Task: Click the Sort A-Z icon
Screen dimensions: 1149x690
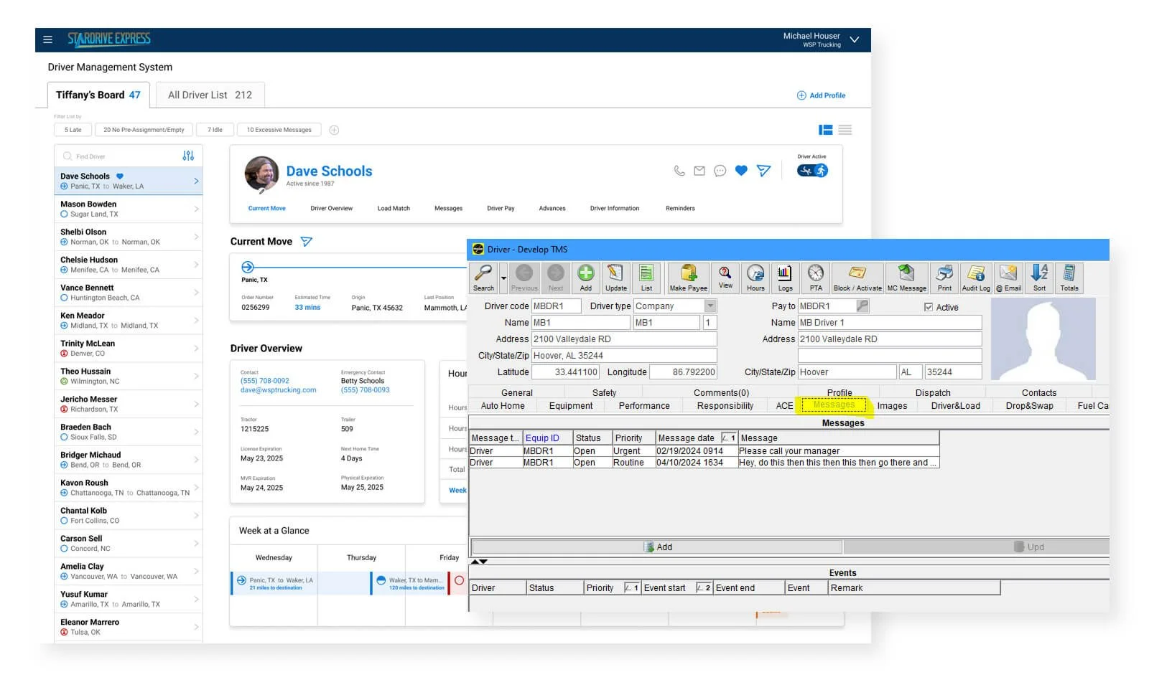Action: tap(1039, 278)
